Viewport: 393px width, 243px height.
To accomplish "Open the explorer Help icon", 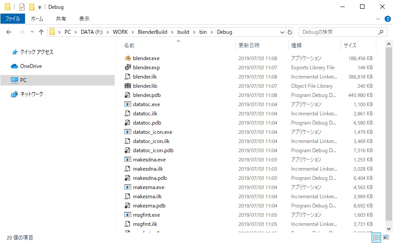I will click(387, 19).
